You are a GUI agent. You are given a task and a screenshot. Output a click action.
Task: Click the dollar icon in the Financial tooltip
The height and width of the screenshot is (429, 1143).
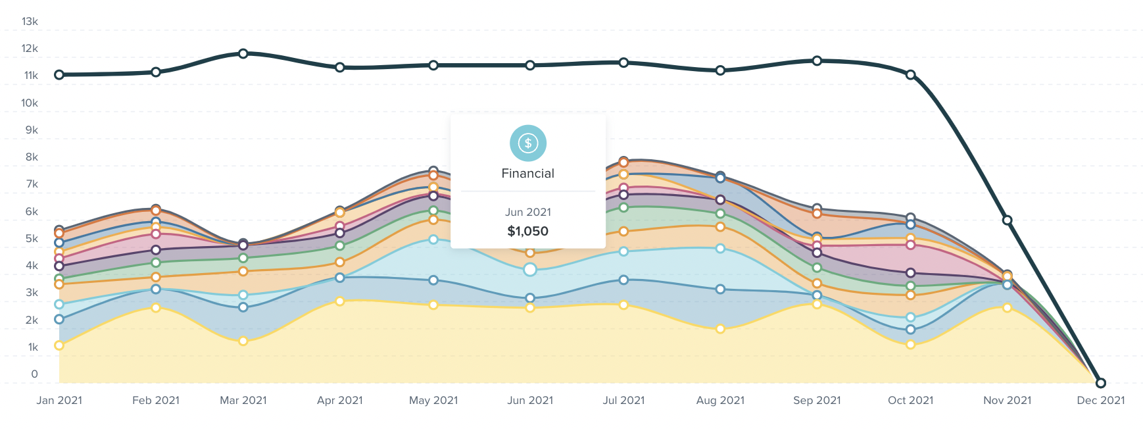pyautogui.click(x=527, y=143)
